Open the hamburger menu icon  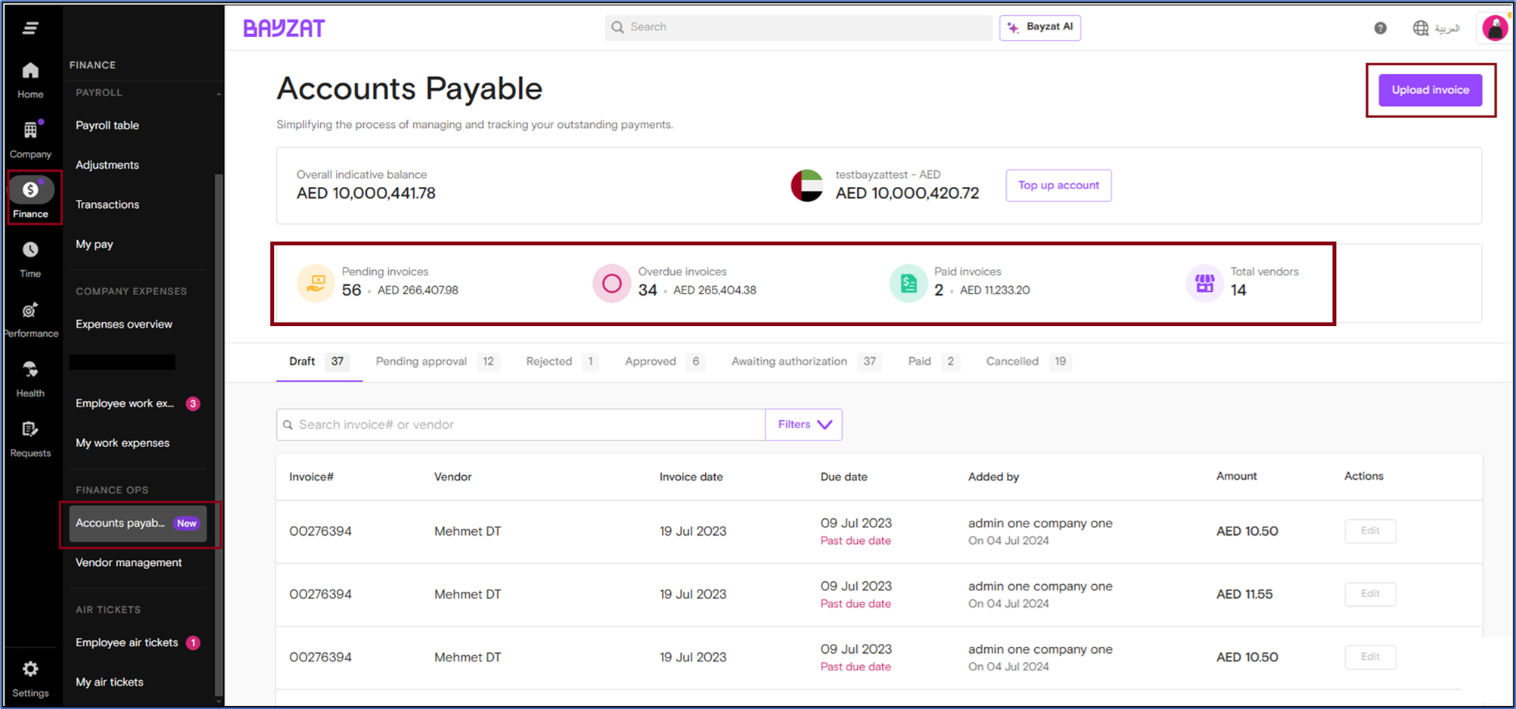pos(30,28)
